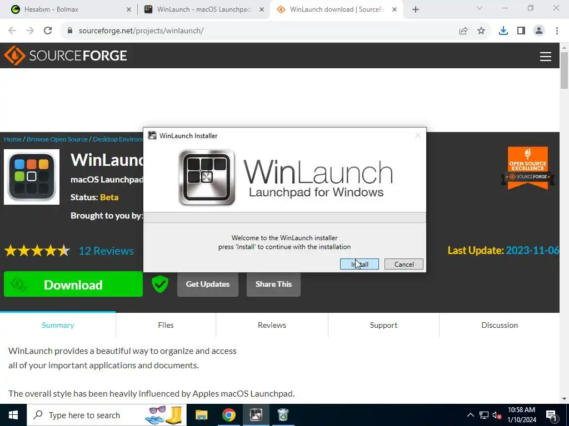Click the address bar URL
This screenshot has height=426, width=569.
pos(141,31)
